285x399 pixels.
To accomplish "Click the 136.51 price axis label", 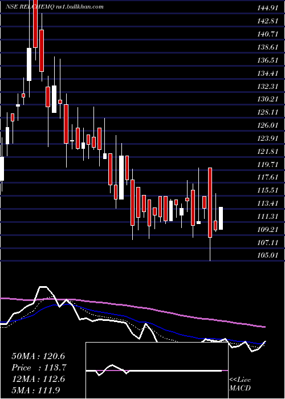I will (x=267, y=60).
